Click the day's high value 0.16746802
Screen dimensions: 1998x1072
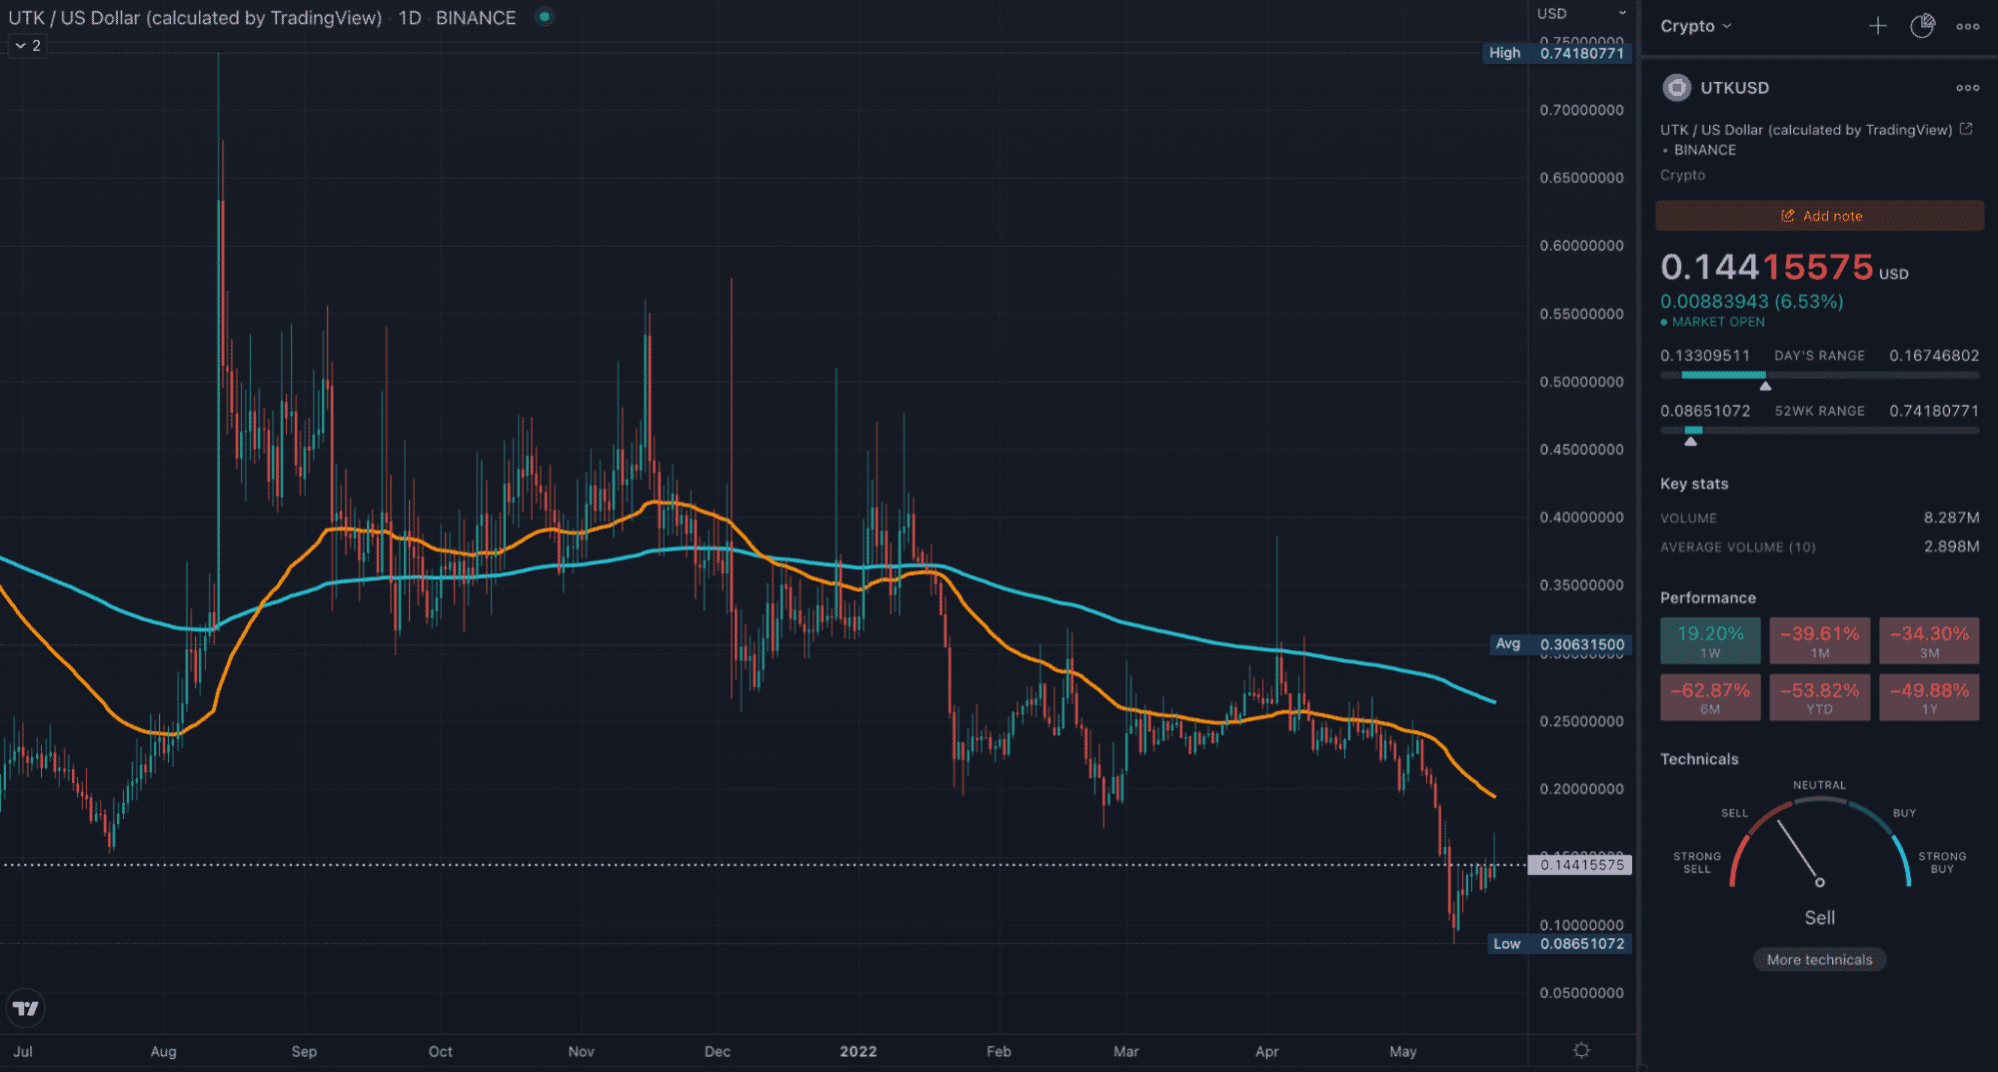[x=1934, y=356]
